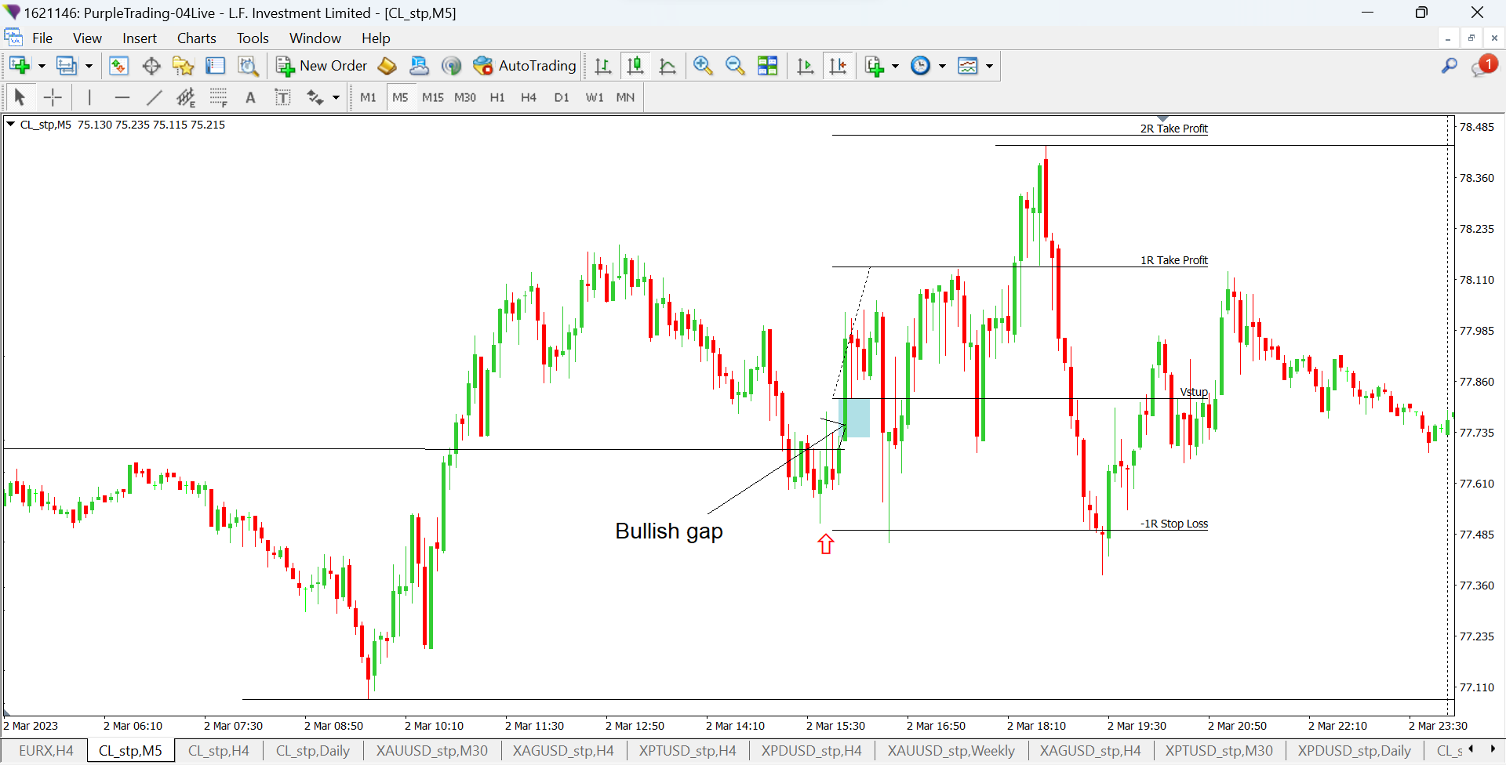Toggle chart auto scroll
The height and width of the screenshot is (765, 1506).
pyautogui.click(x=806, y=66)
